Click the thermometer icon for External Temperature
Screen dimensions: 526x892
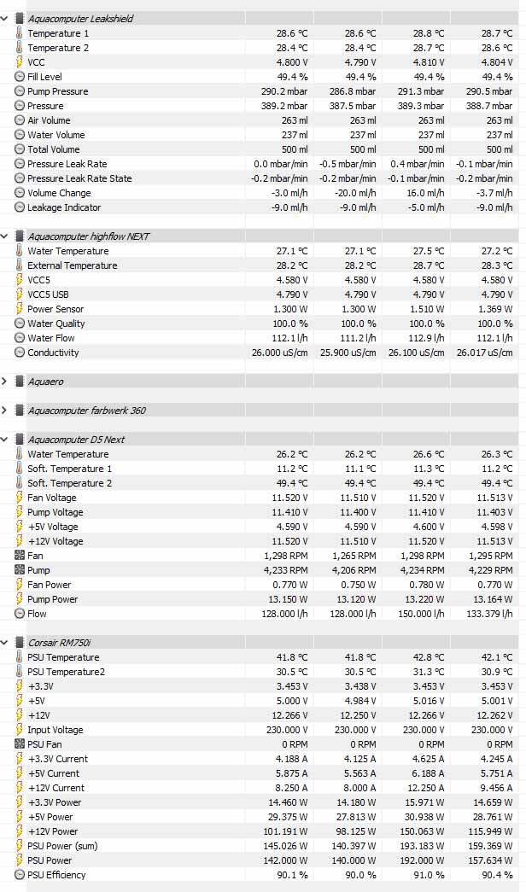tap(20, 265)
